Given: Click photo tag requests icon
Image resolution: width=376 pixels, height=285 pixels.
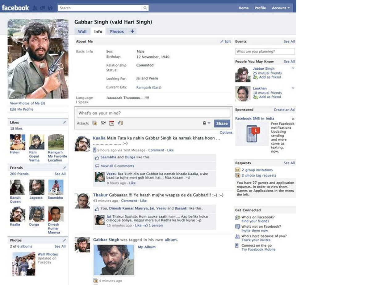Looking at the screenshot, I should click(x=238, y=175).
